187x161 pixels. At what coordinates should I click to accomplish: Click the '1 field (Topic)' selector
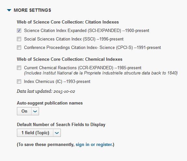[35, 133]
